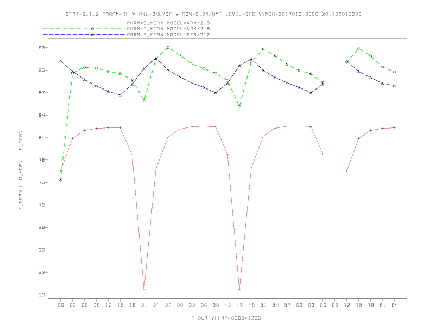Click the circle marker in the green NAM/218 legend

92,29
